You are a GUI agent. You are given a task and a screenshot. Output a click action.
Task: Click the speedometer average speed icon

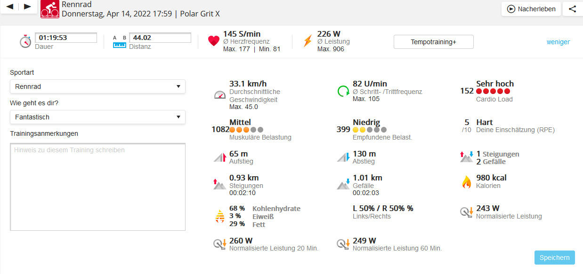(220, 94)
